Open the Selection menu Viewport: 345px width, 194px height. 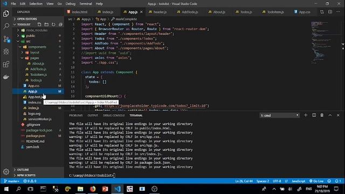point(36,4)
